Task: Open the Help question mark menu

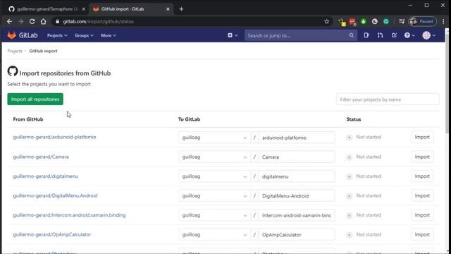Action: 409,35
